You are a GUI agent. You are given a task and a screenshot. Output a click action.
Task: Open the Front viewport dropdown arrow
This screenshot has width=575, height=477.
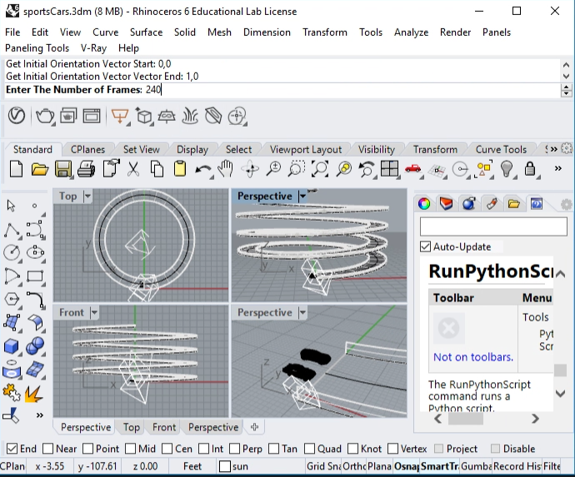point(94,312)
